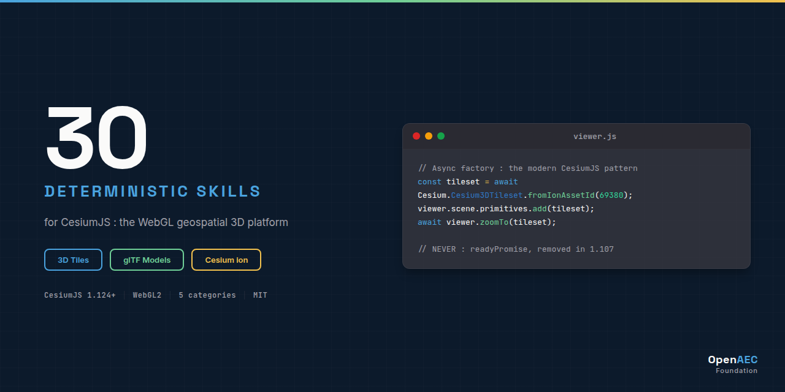The height and width of the screenshot is (392, 785).
Task: Click the 'NEVER : readyPromise' comment line
Action: point(516,249)
